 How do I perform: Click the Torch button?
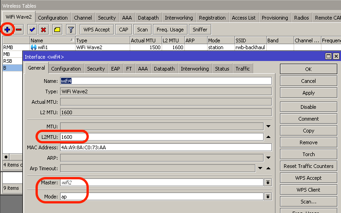pos(308,154)
